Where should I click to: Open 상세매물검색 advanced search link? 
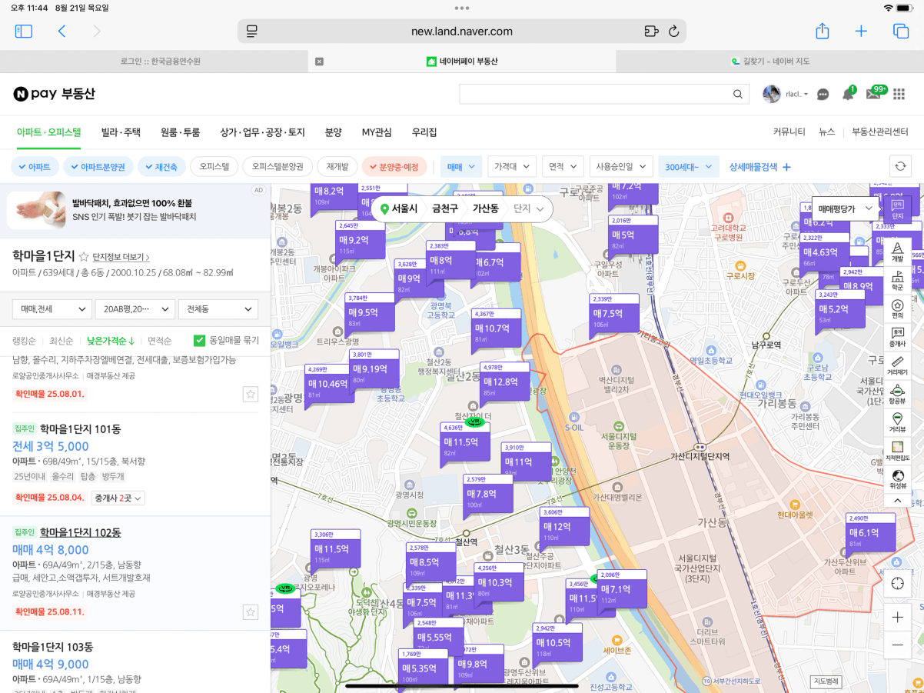pyautogui.click(x=760, y=167)
